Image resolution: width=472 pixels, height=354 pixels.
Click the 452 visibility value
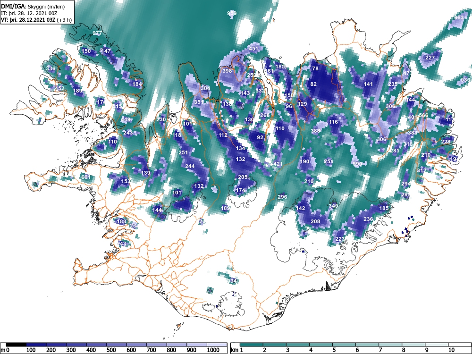pos(59,88)
